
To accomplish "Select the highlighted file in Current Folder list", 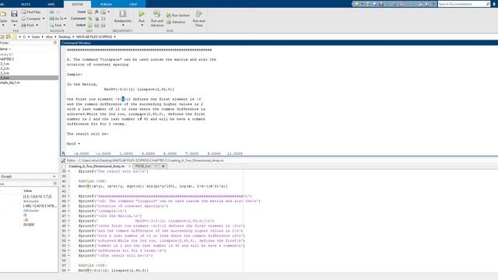I will pyautogui.click(x=29, y=78).
